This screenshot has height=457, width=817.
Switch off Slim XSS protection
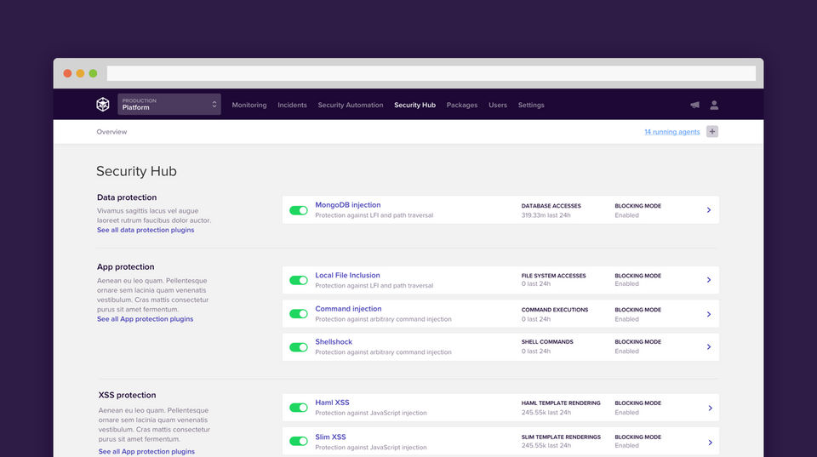(299, 442)
